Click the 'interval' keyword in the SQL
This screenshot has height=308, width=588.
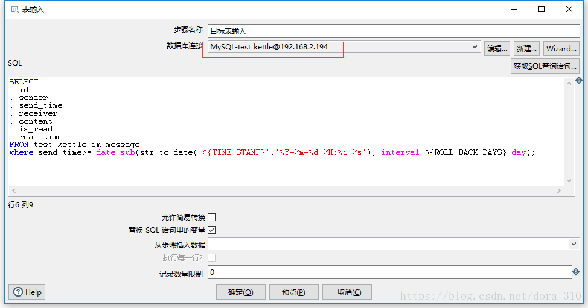click(x=400, y=152)
